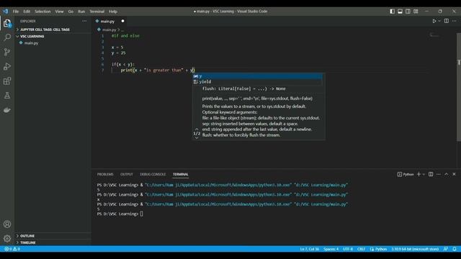Switch to Problems tab
This screenshot has height=259, width=461.
(x=105, y=174)
